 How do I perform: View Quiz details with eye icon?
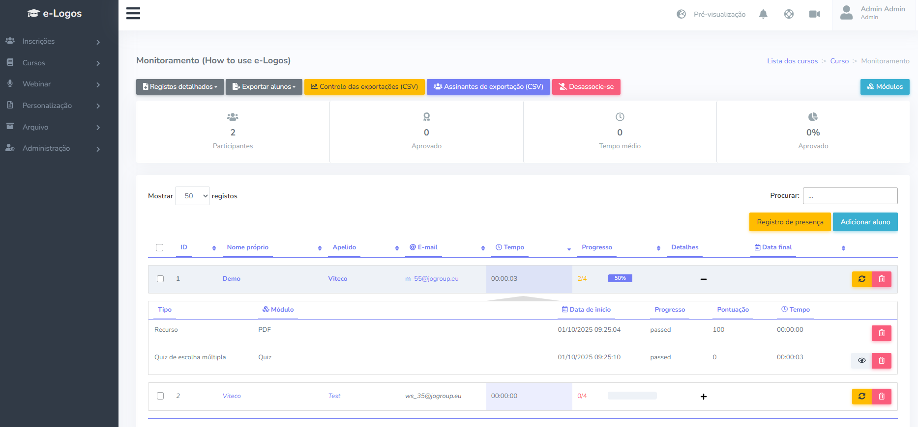(861, 361)
